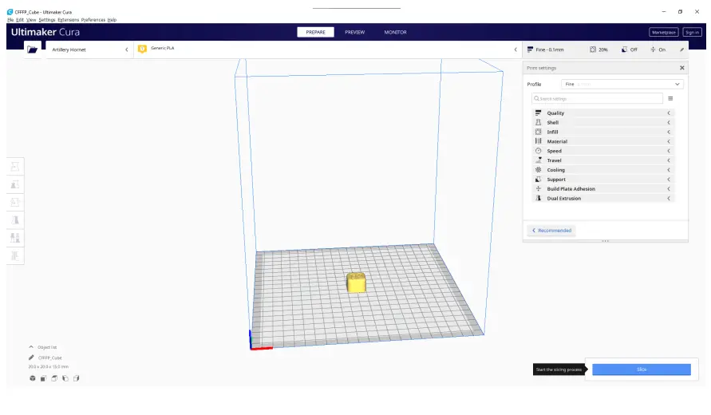Select the Rotate tool in left toolbar
711x415 pixels.
tap(15, 202)
